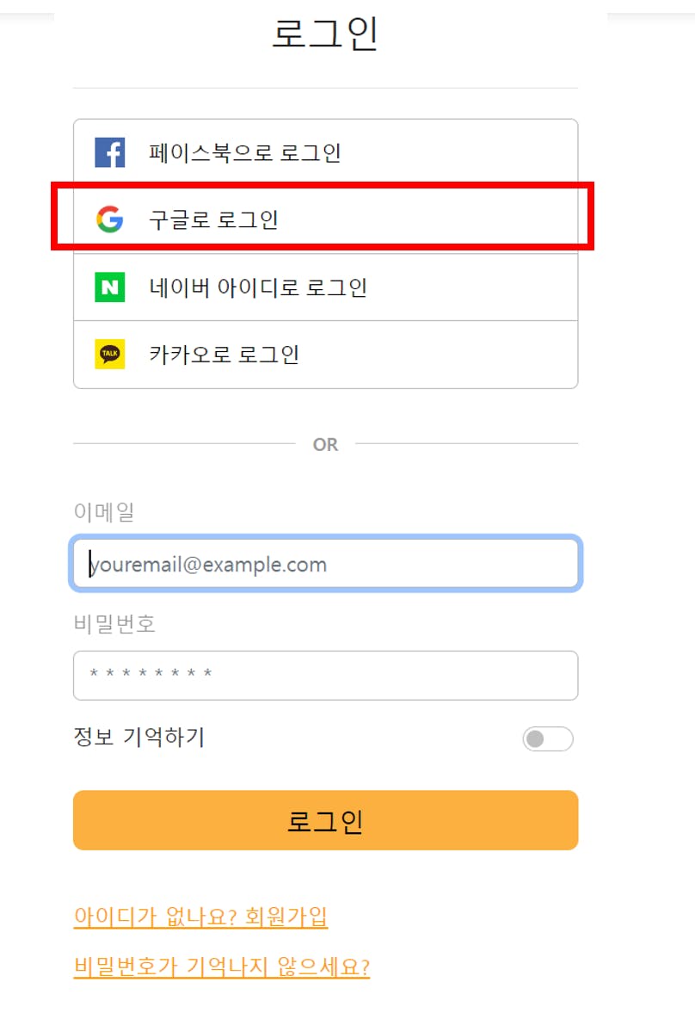Click into the 비밀번호 password field
Screen dimensions: 695x1013
click(x=325, y=675)
